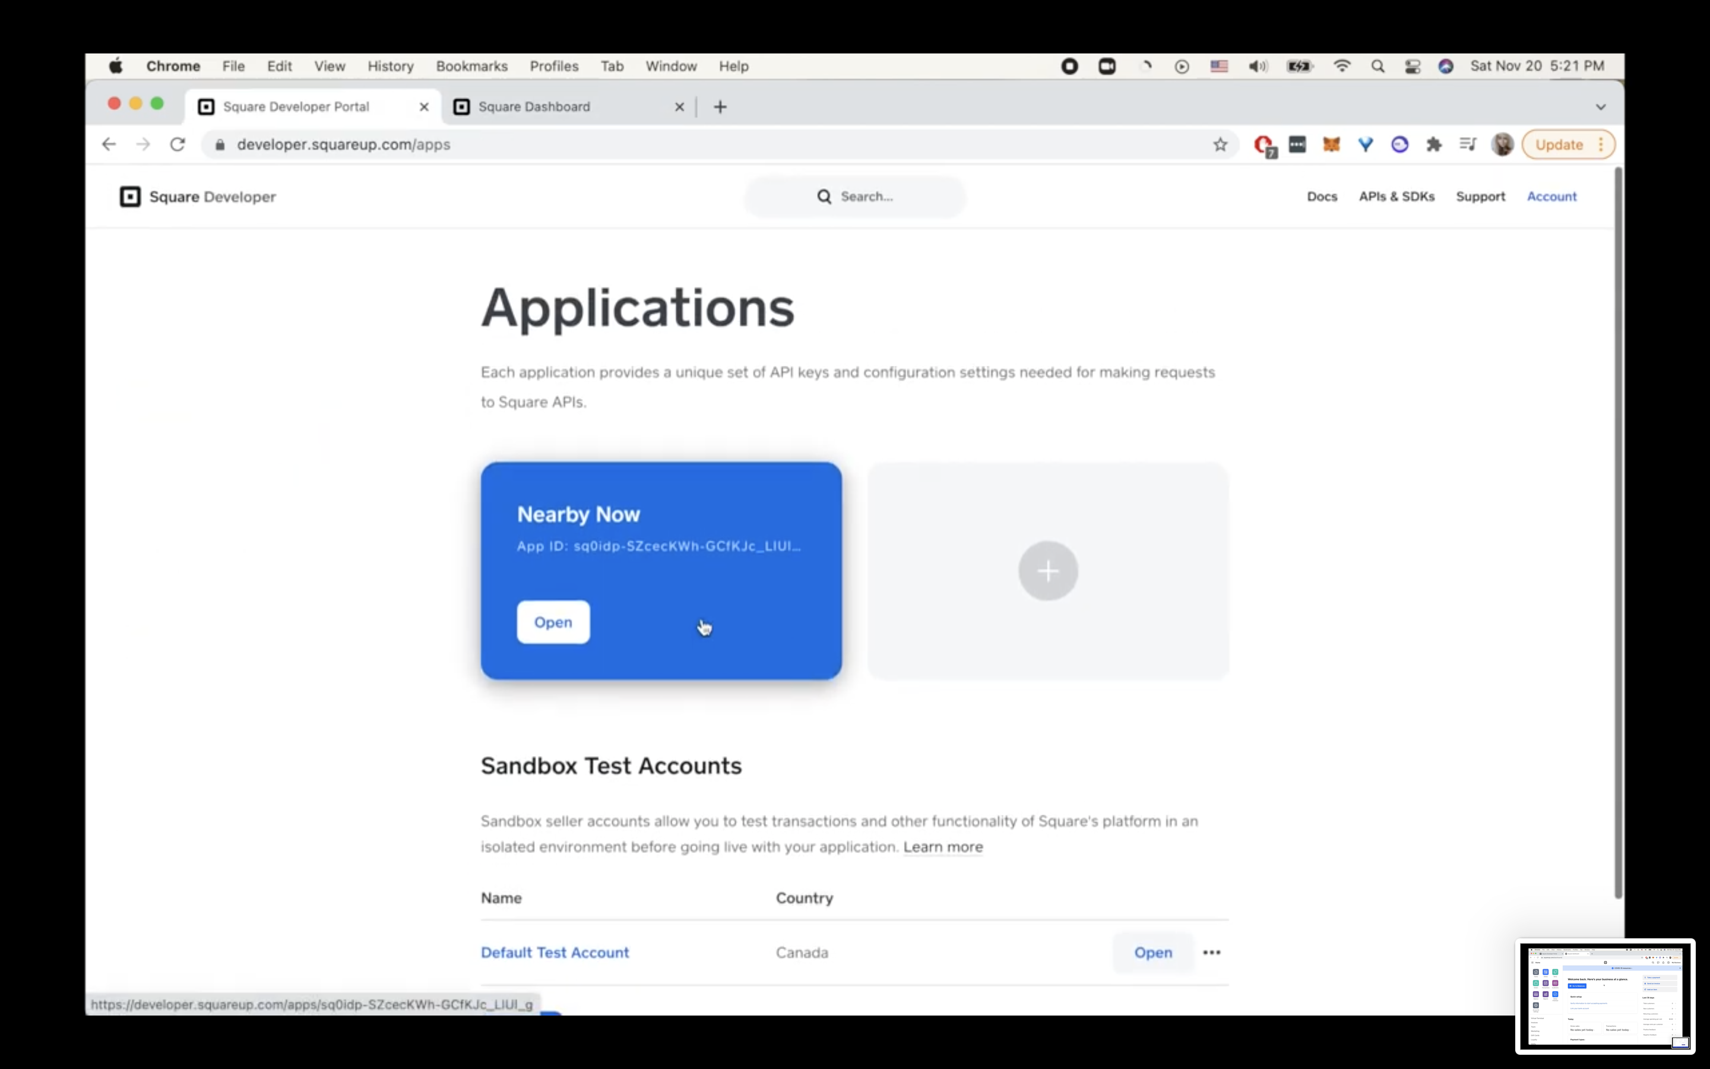The image size is (1710, 1069).
Task: Click the macOS Spotlight search icon
Action: pyautogui.click(x=1377, y=67)
